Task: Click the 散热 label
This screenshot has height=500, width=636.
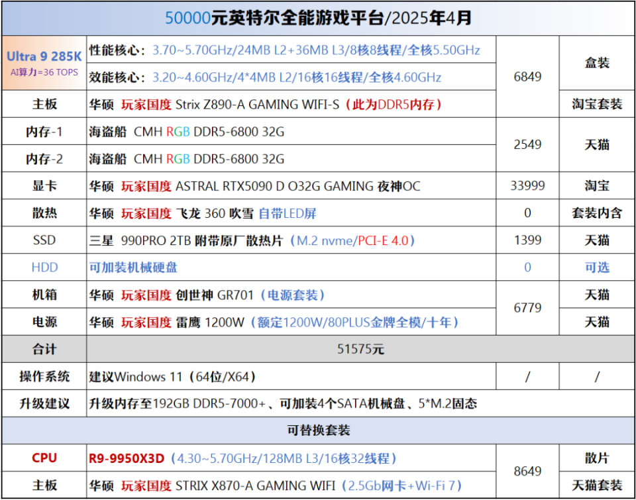Action: 44,213
